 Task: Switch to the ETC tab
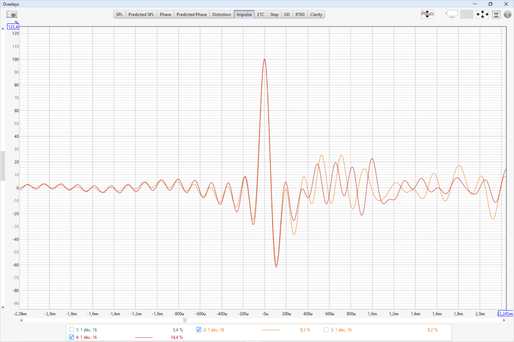(x=261, y=15)
